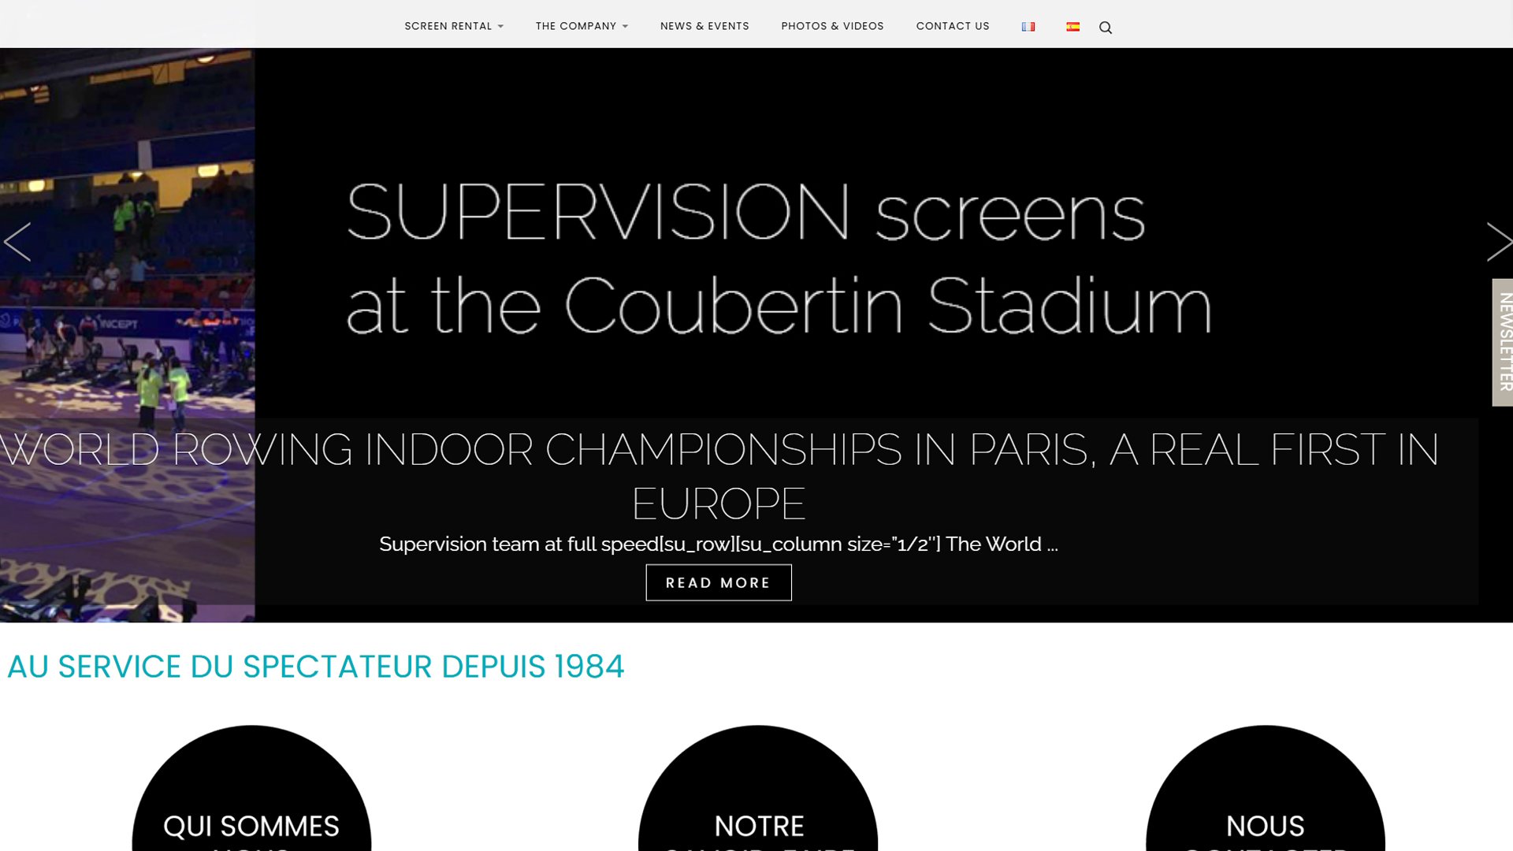Go to previous slide arrow
The image size is (1513, 851).
click(17, 242)
